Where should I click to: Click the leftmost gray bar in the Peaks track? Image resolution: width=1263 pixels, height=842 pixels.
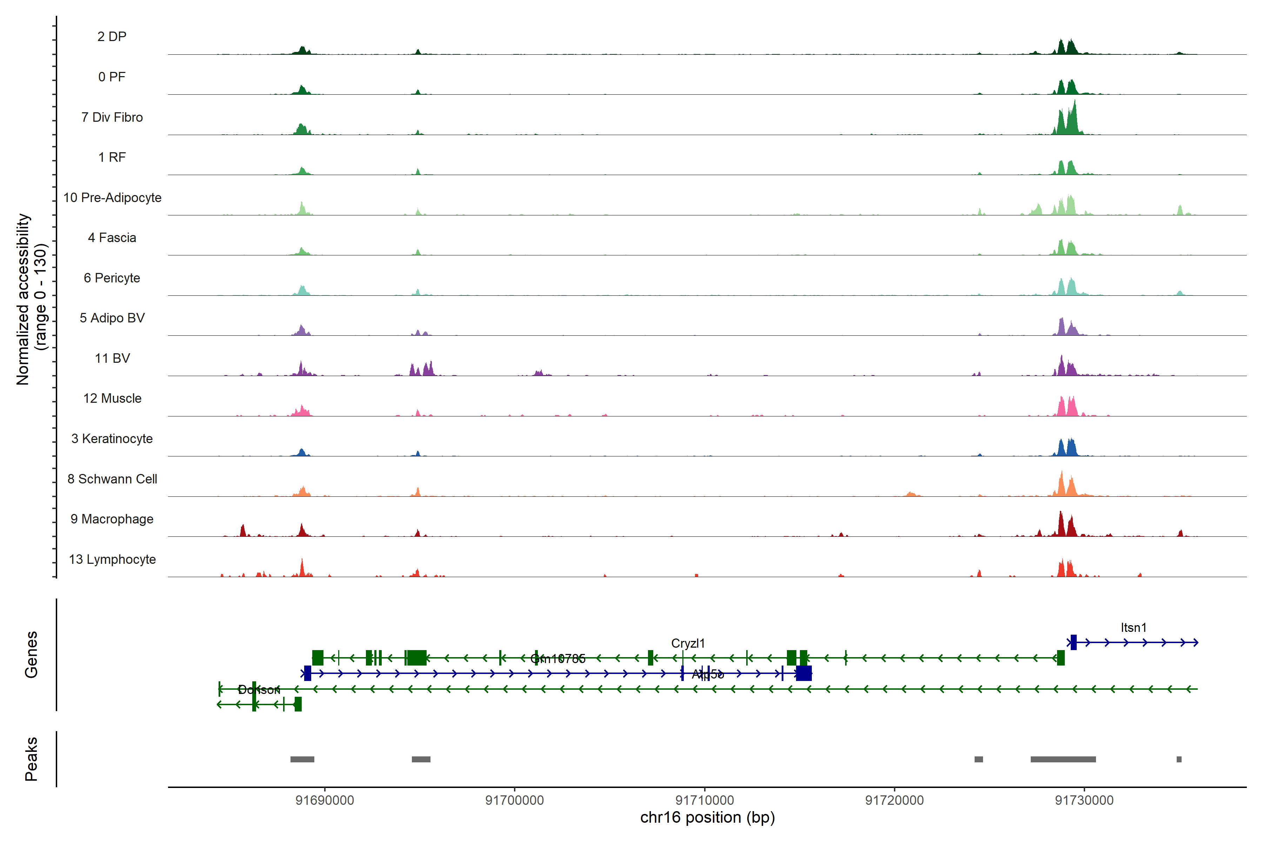tap(302, 759)
